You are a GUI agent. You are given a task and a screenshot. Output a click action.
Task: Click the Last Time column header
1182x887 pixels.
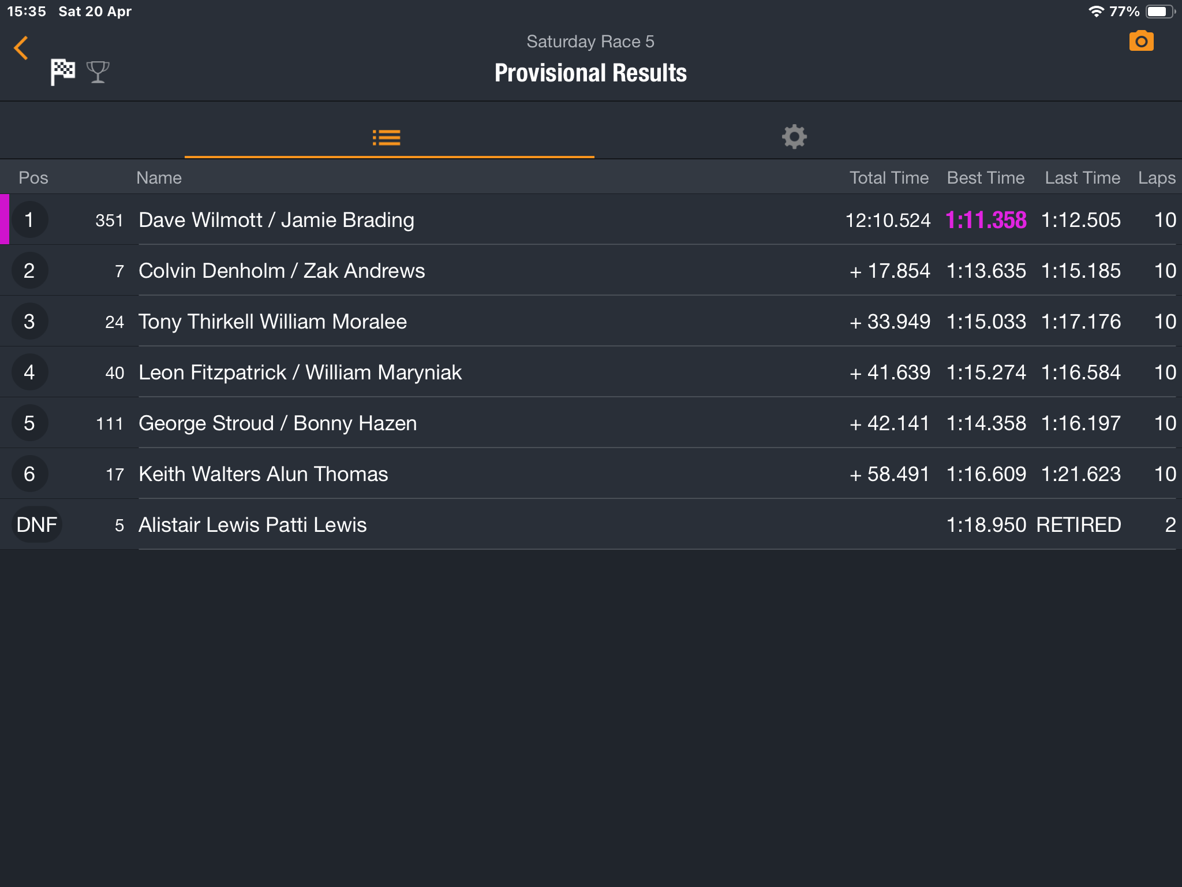(1082, 178)
